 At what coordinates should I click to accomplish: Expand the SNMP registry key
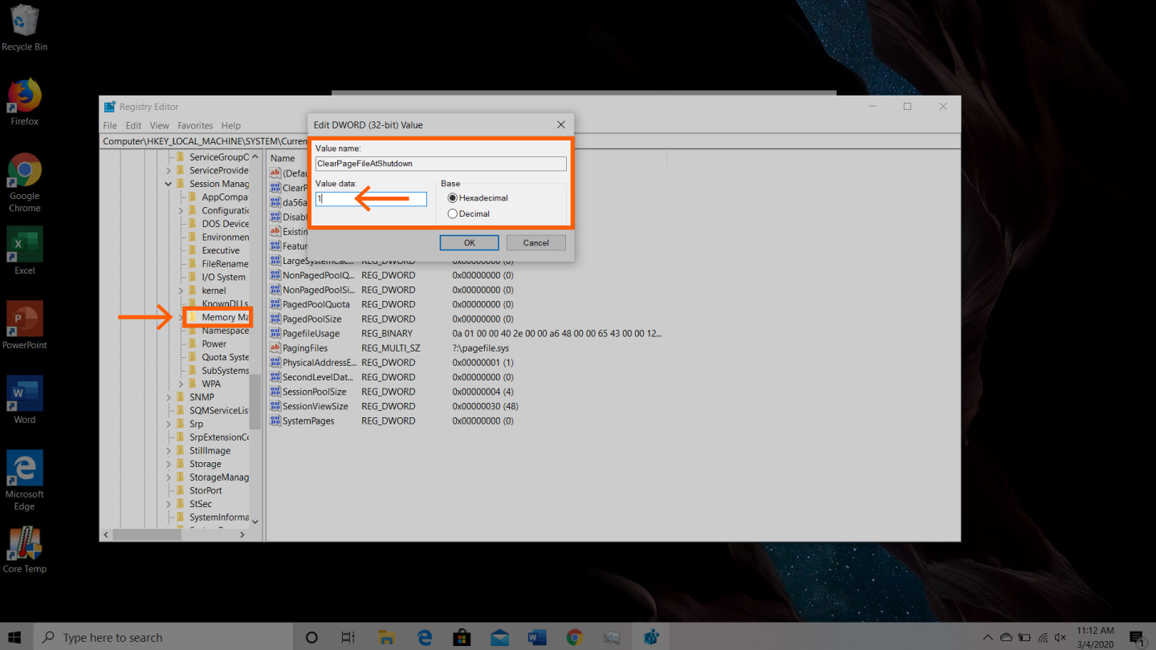[x=169, y=397]
